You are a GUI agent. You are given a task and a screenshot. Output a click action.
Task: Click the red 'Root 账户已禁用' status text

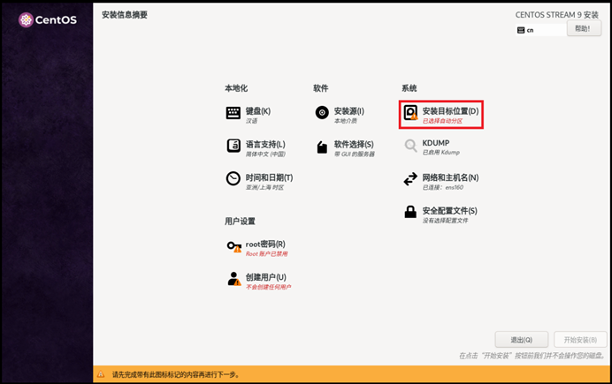point(266,254)
